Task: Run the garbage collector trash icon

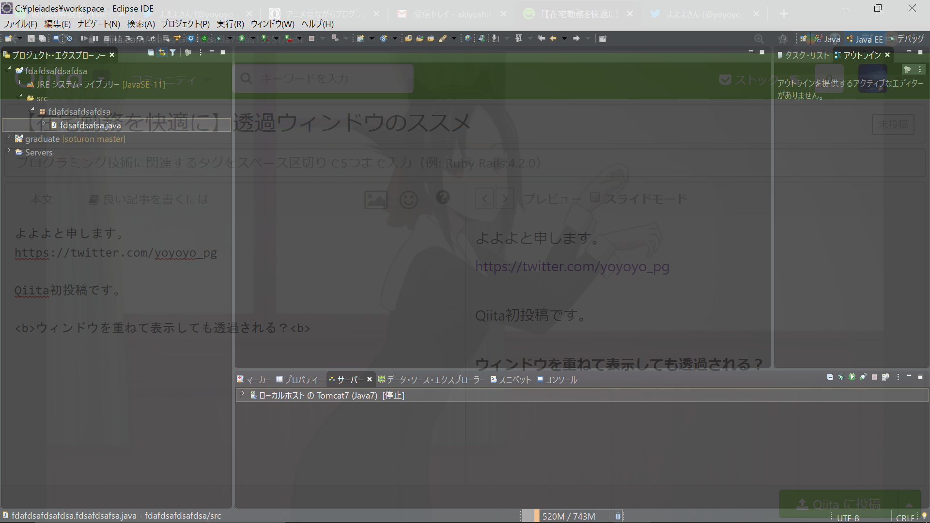Action: [618, 516]
